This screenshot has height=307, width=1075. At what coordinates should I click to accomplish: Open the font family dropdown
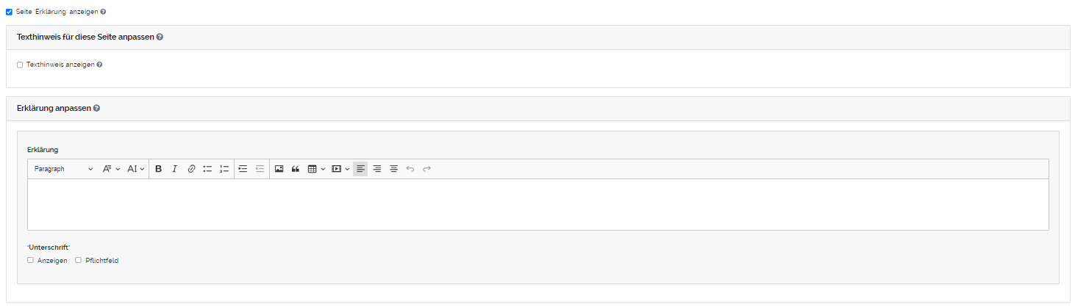[x=111, y=169]
